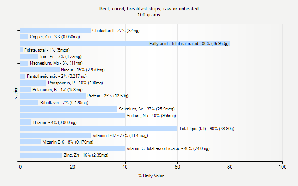Select the Magnesium, Mg label

coord(56,63)
